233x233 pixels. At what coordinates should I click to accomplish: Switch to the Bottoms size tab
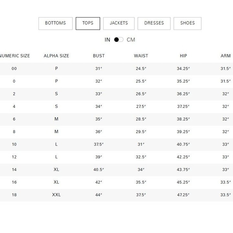55,24
